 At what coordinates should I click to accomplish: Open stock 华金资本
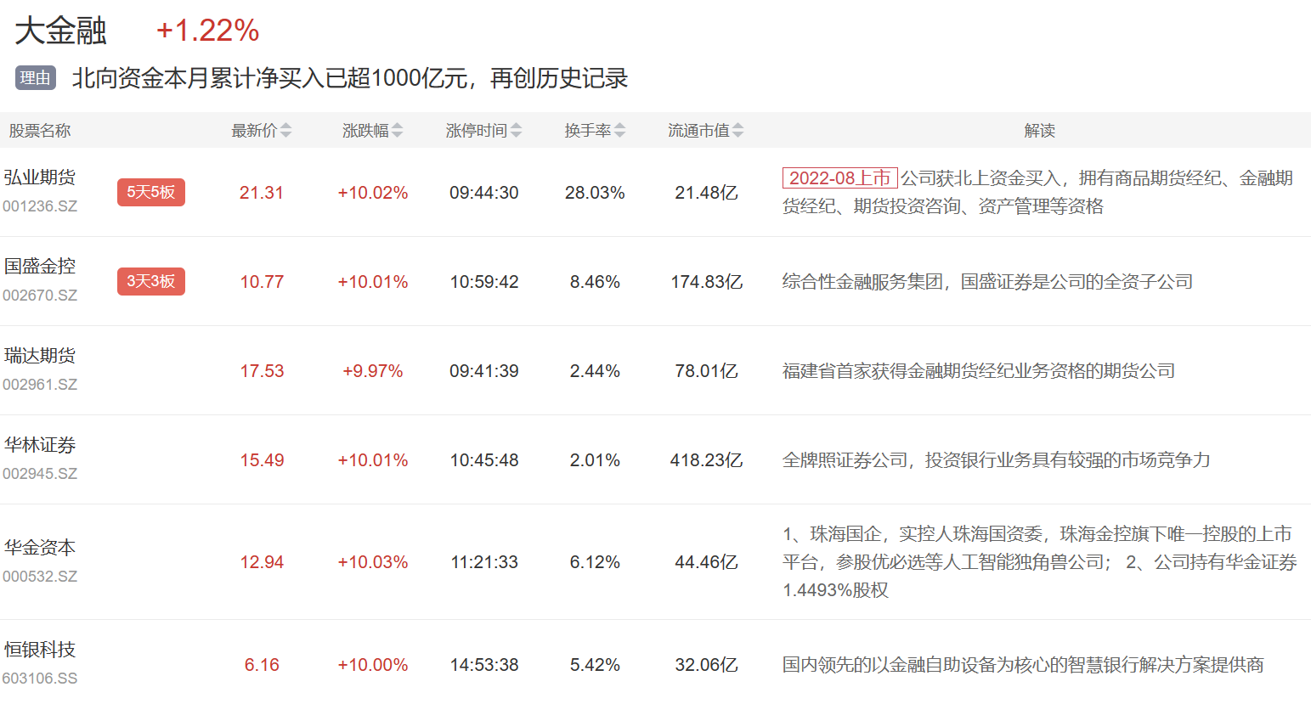pyautogui.click(x=40, y=548)
